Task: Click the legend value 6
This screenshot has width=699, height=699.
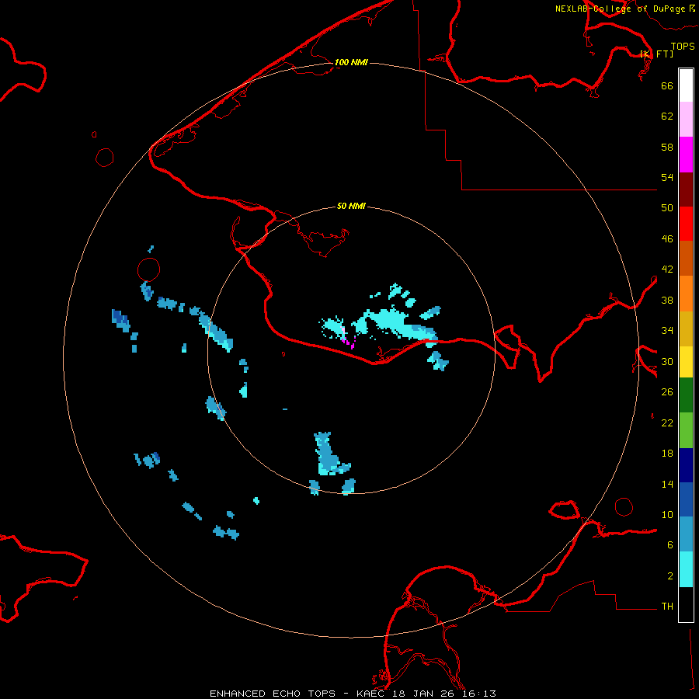Action: 670,545
